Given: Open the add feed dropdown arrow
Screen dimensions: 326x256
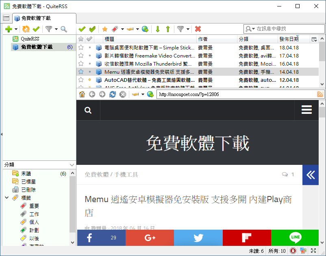Looking at the screenshot, I should (x=16, y=29).
